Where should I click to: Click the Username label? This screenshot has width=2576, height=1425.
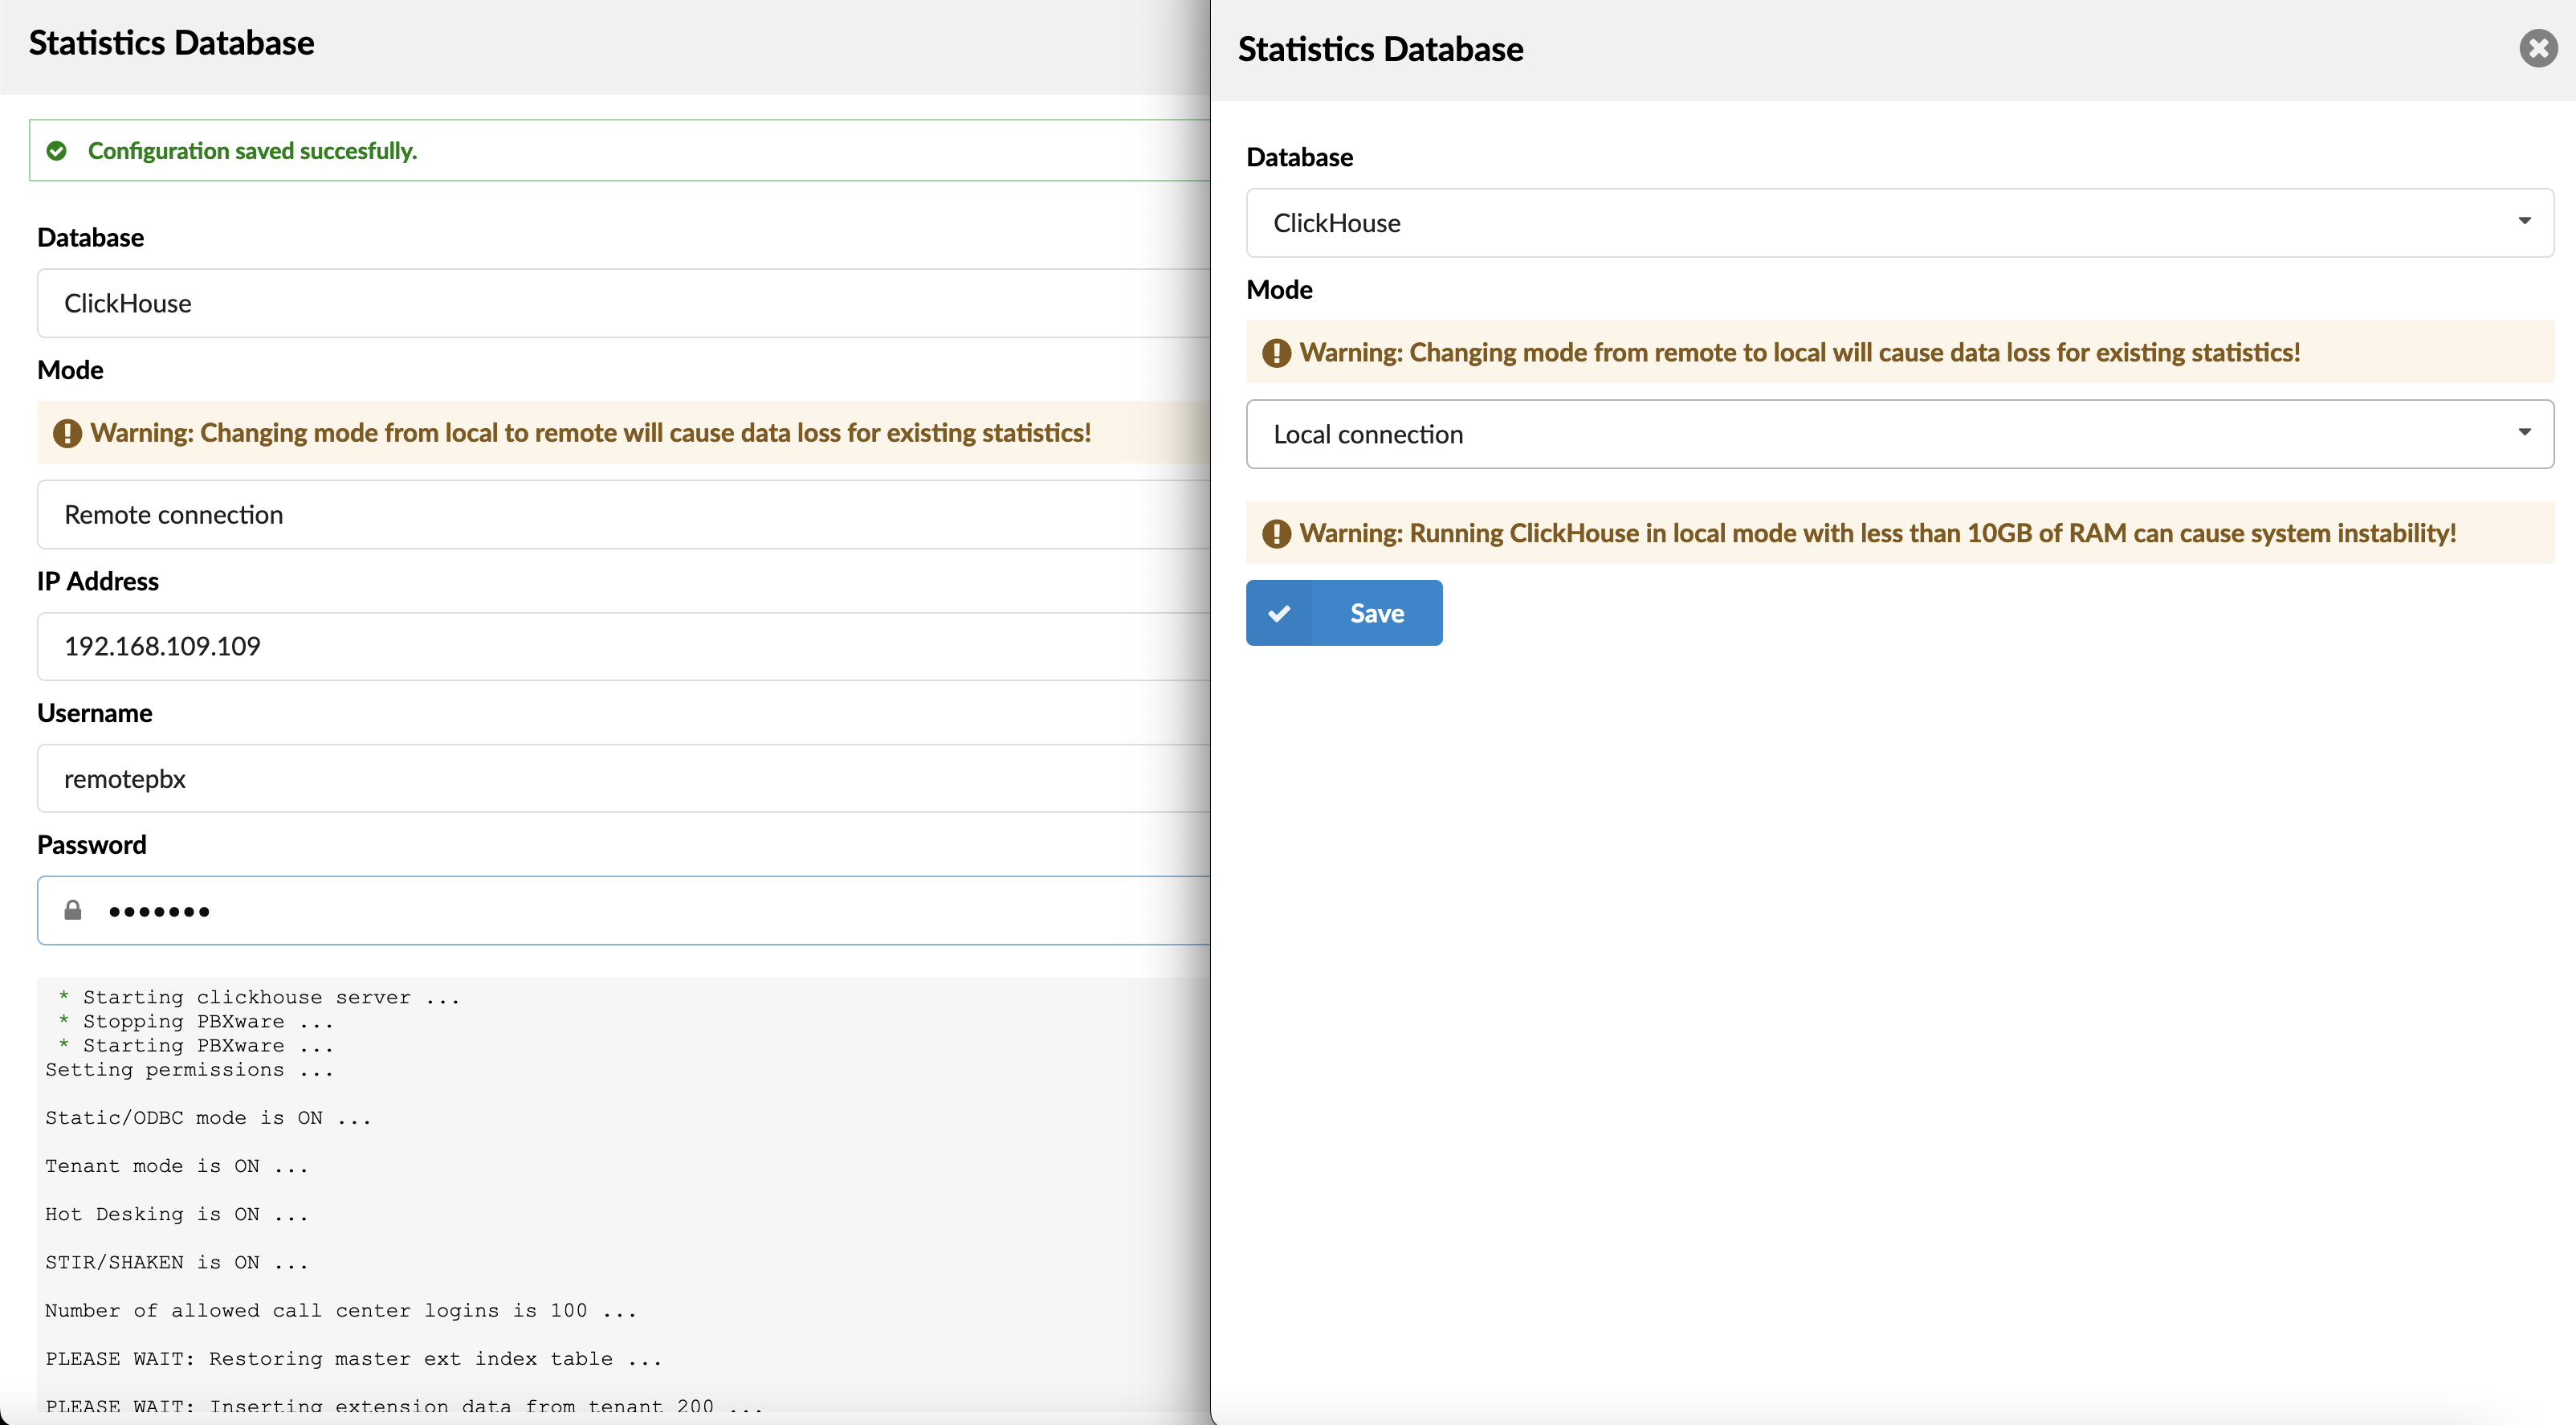click(x=95, y=713)
